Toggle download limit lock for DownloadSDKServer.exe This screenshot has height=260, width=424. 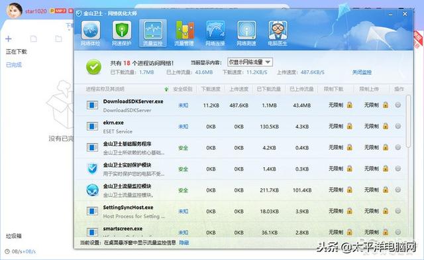point(350,105)
